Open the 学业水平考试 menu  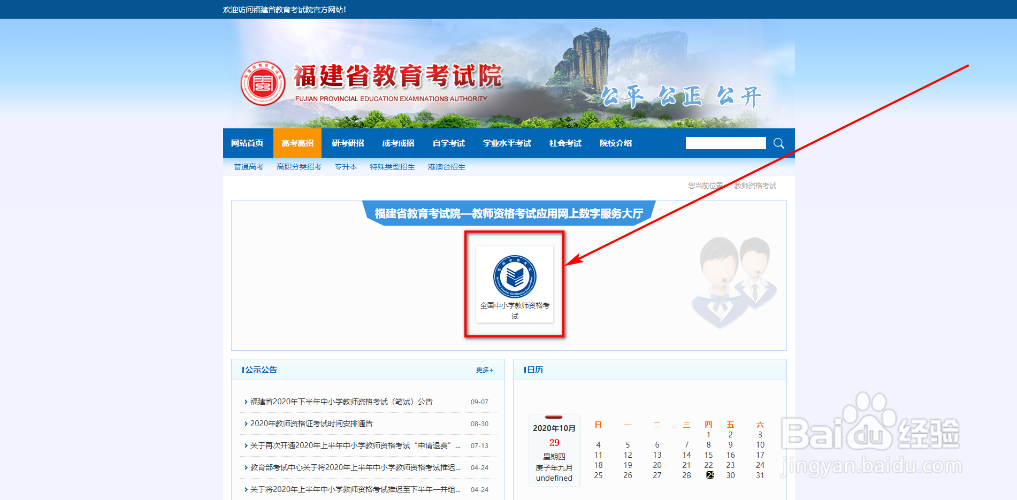(x=506, y=143)
